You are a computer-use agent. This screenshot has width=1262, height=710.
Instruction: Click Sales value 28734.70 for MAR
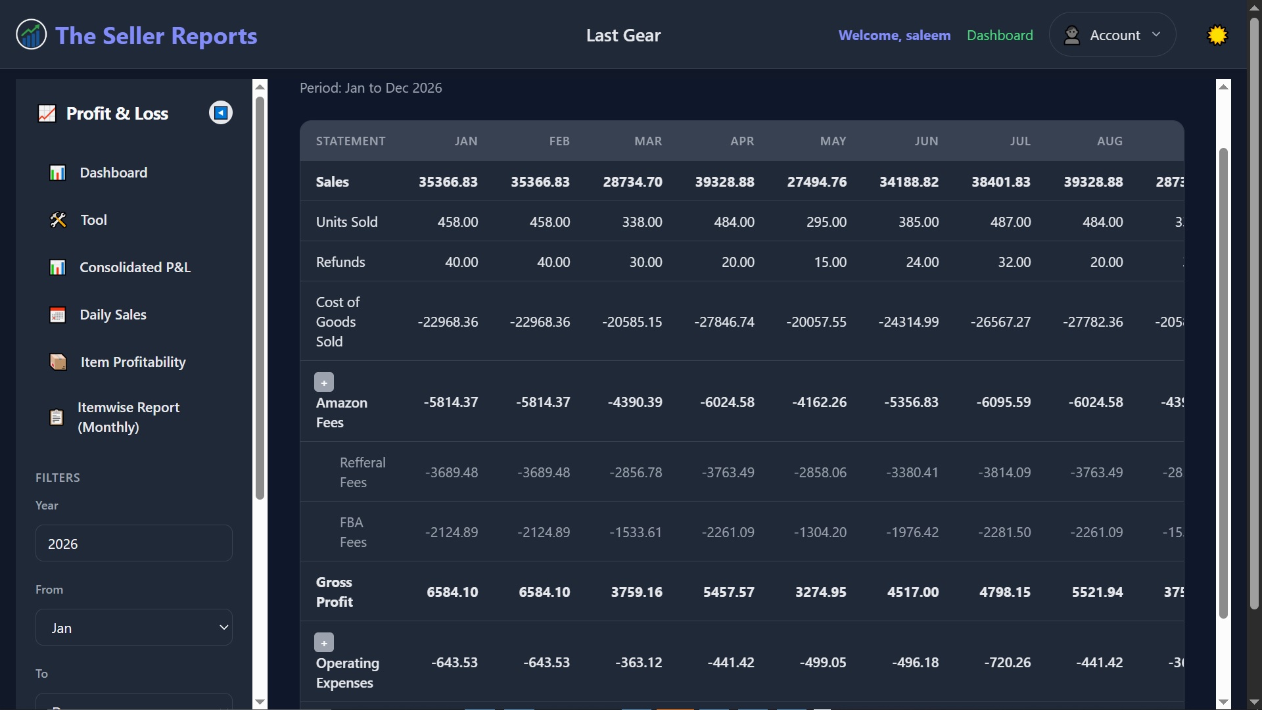[632, 181]
